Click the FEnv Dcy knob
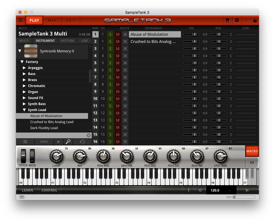The height and width of the screenshot is (223, 275). [150, 156]
